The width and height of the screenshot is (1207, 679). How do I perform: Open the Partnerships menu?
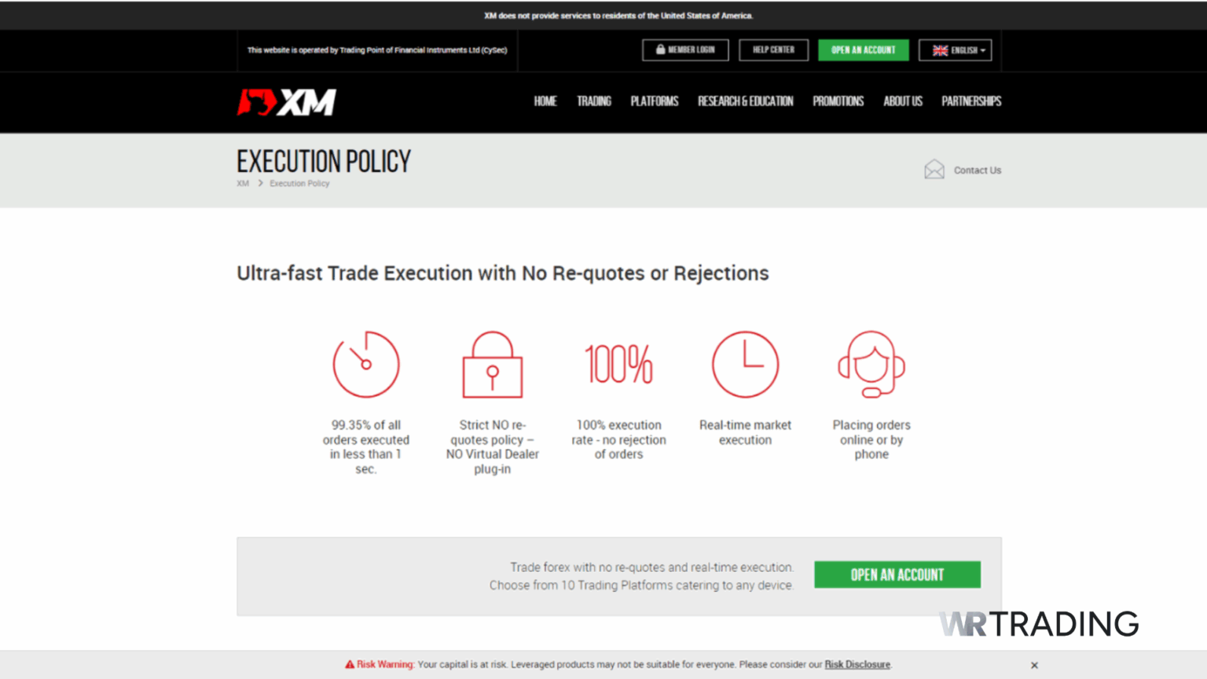point(971,101)
